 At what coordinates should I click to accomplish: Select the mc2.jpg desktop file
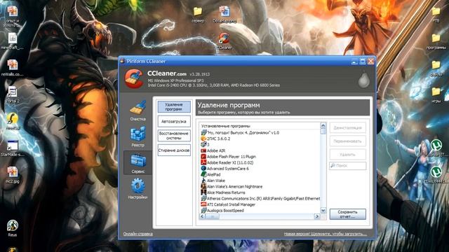tap(13, 175)
